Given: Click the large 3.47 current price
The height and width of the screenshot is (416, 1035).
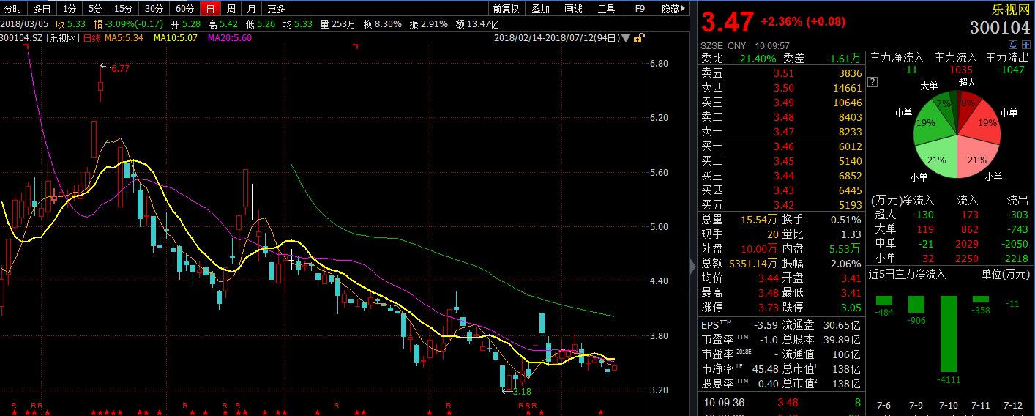Looking at the screenshot, I should [728, 21].
